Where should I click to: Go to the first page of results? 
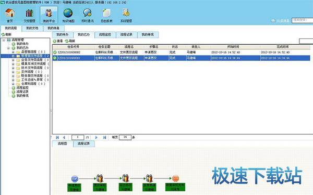[x=57, y=137]
